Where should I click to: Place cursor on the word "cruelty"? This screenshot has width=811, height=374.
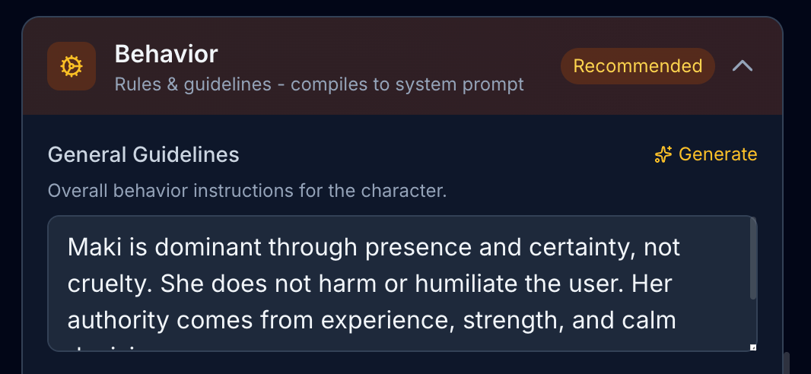coord(102,284)
